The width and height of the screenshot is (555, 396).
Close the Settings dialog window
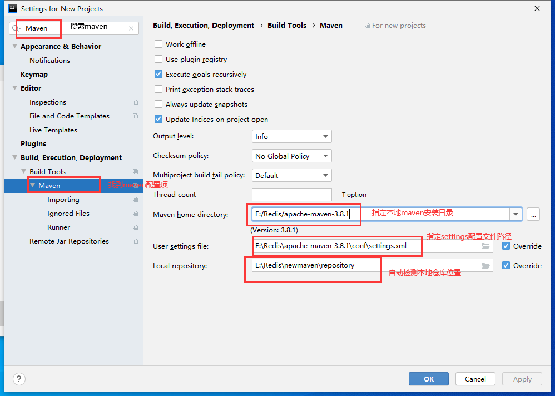[537, 8]
